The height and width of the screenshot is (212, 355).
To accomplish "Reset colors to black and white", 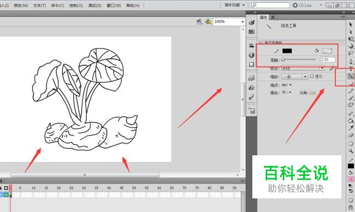I will click(x=350, y=186).
